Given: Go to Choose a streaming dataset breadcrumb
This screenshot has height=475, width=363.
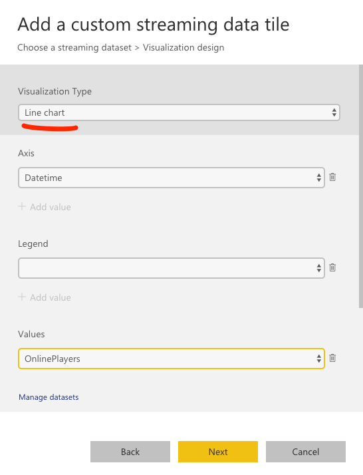Looking at the screenshot, I should 74,47.
